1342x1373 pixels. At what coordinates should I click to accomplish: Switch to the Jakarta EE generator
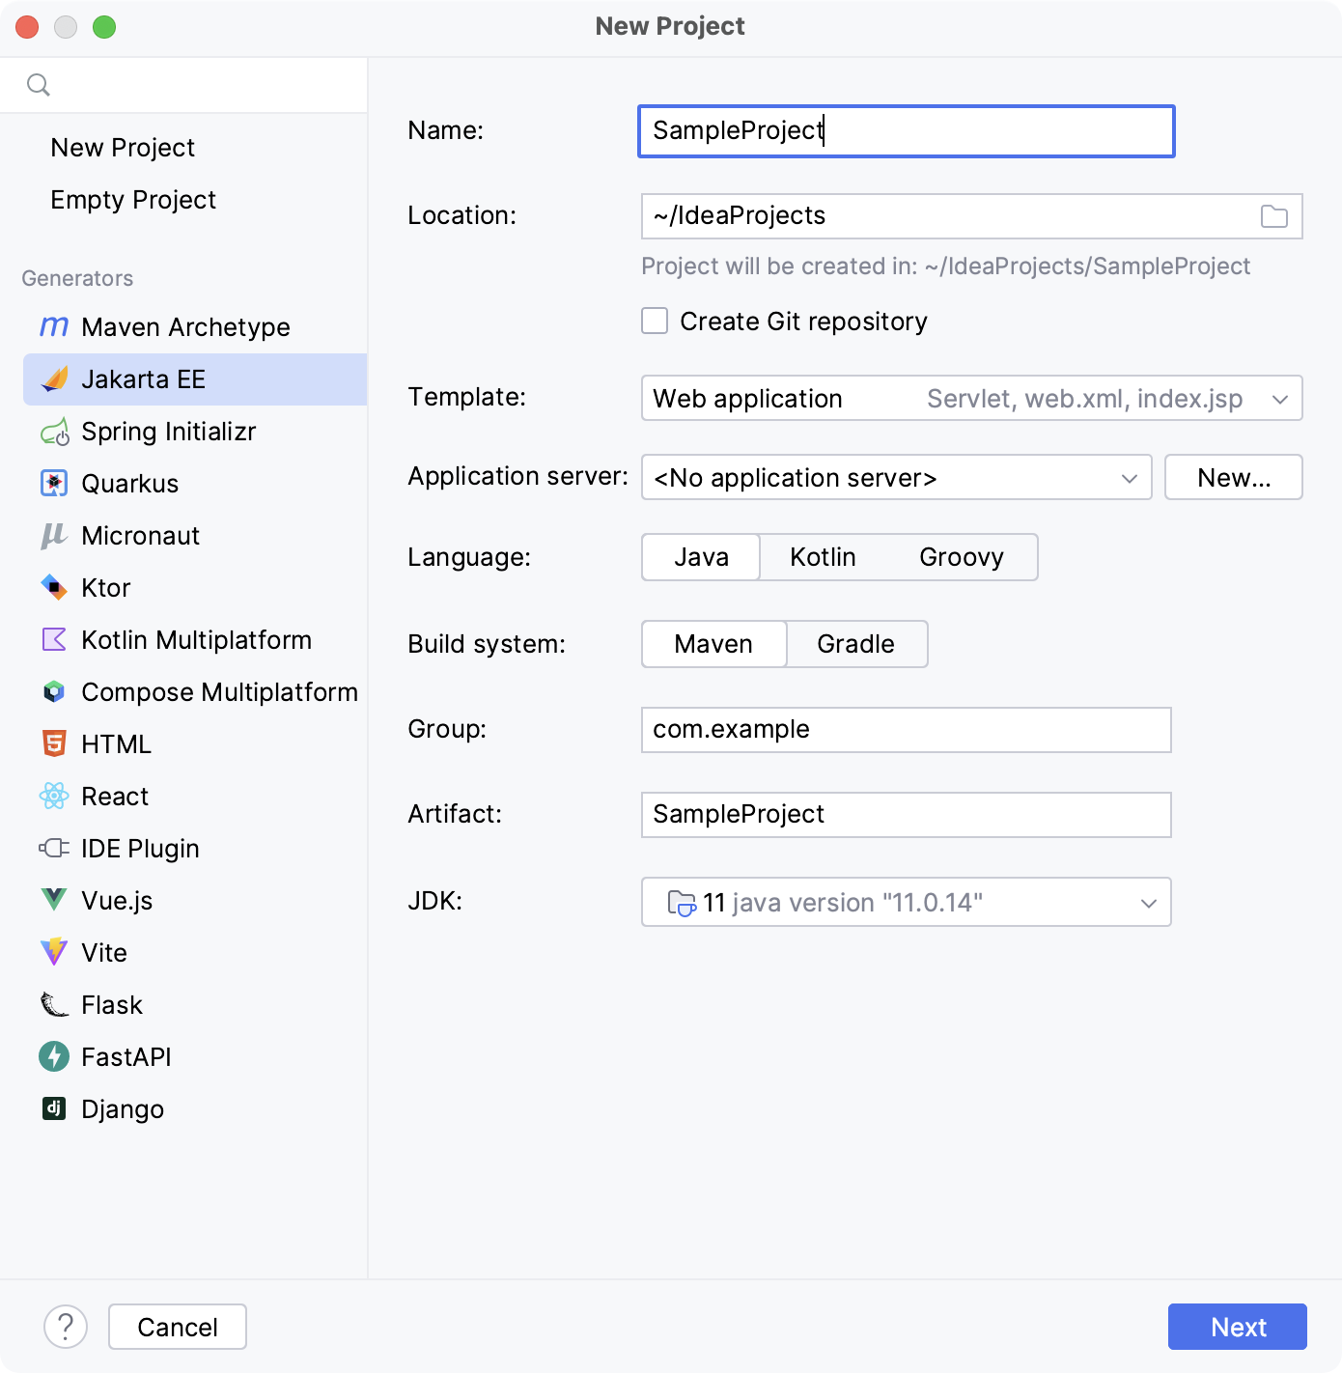click(x=143, y=378)
